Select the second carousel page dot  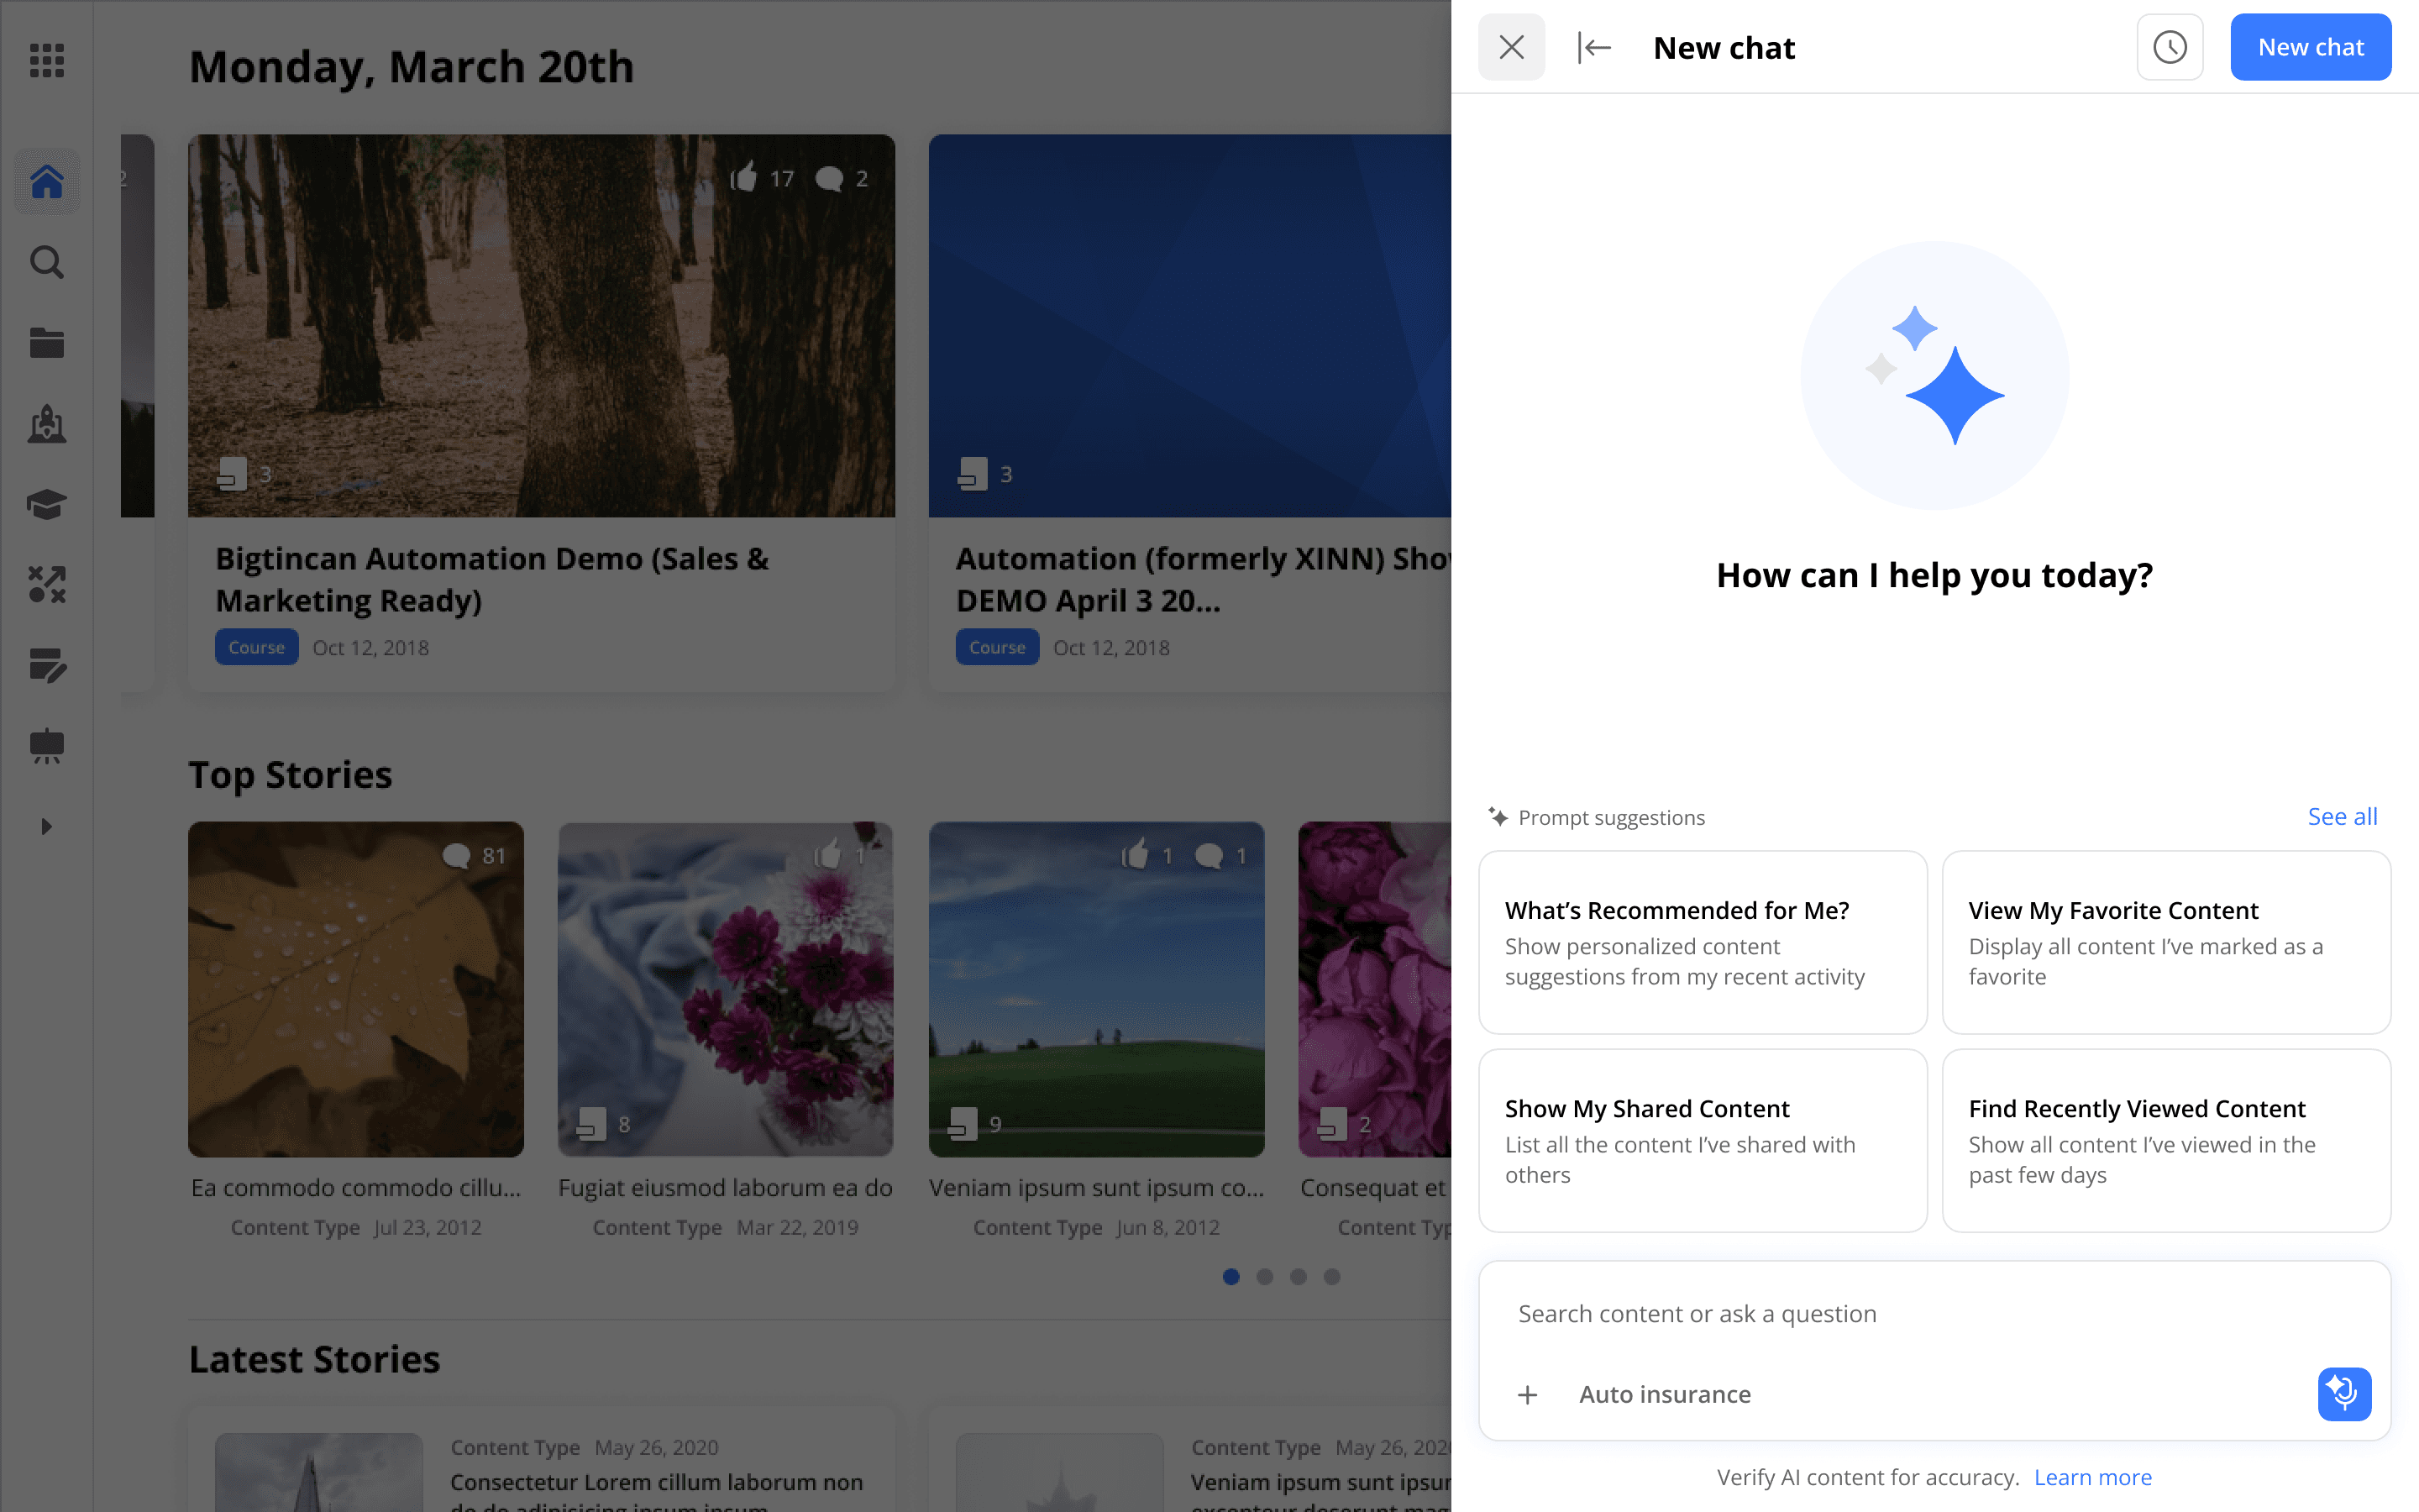(x=1264, y=1277)
